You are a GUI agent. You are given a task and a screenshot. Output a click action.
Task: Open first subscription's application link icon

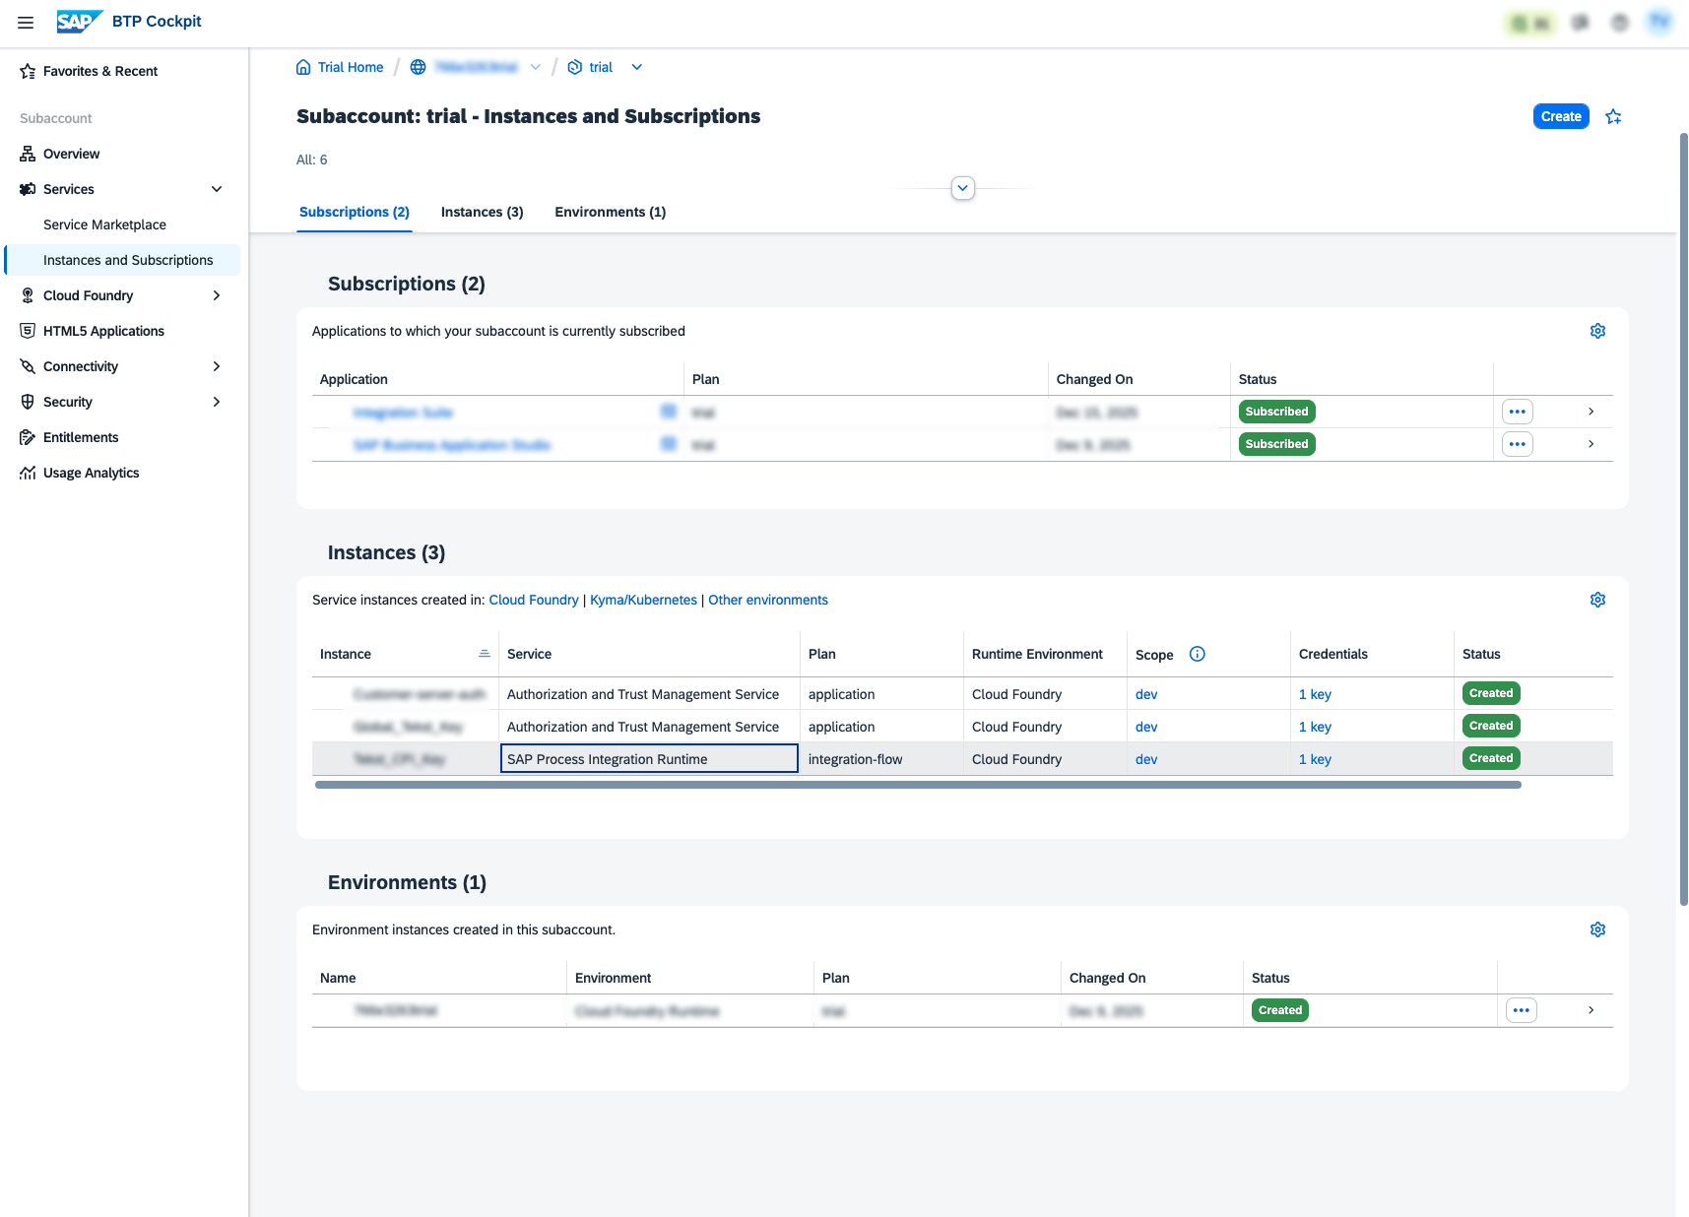coord(669,412)
